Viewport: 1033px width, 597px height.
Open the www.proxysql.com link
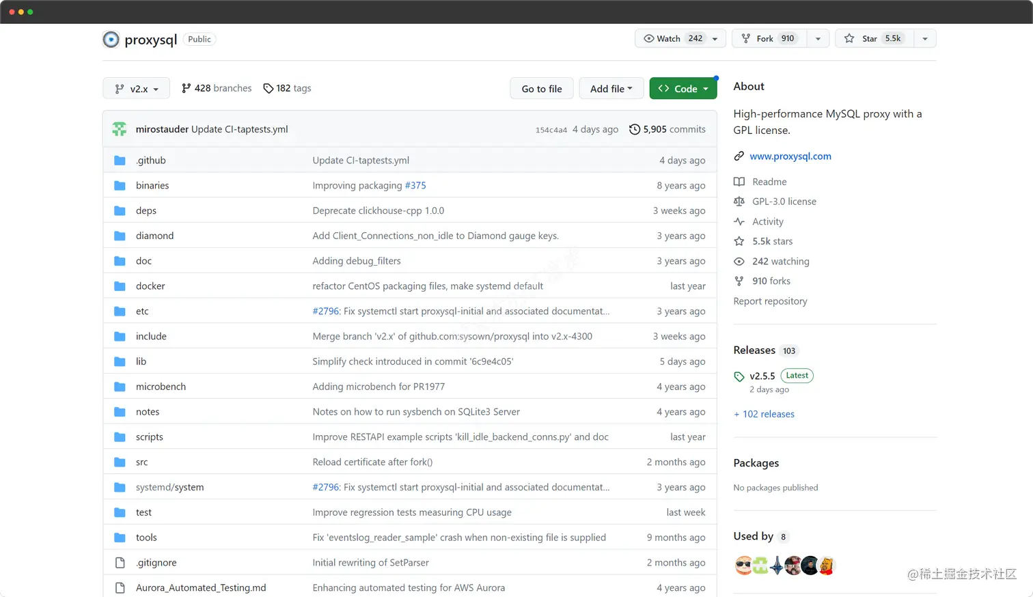pyautogui.click(x=790, y=156)
